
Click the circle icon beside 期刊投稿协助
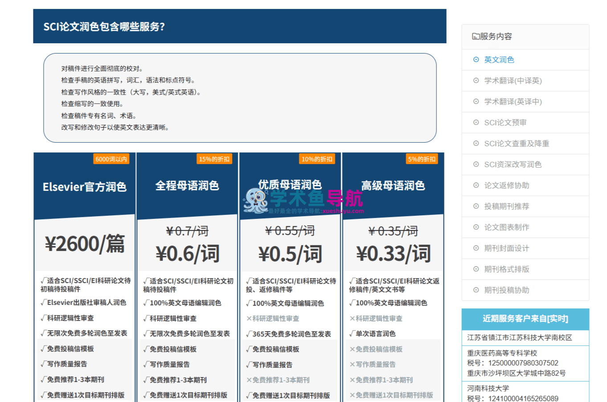(x=476, y=290)
